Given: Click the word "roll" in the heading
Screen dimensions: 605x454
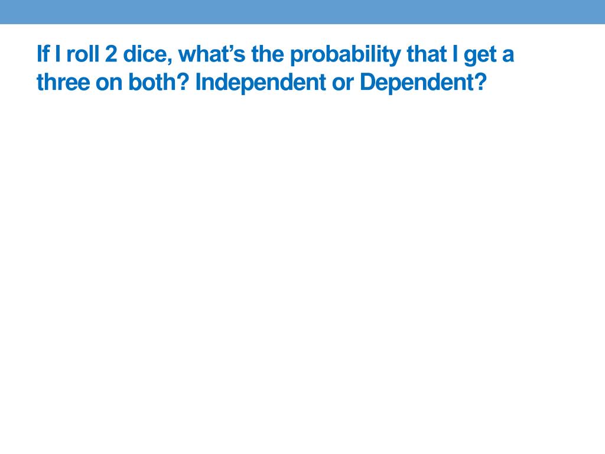Looking at the screenshot, I should pos(83,54).
